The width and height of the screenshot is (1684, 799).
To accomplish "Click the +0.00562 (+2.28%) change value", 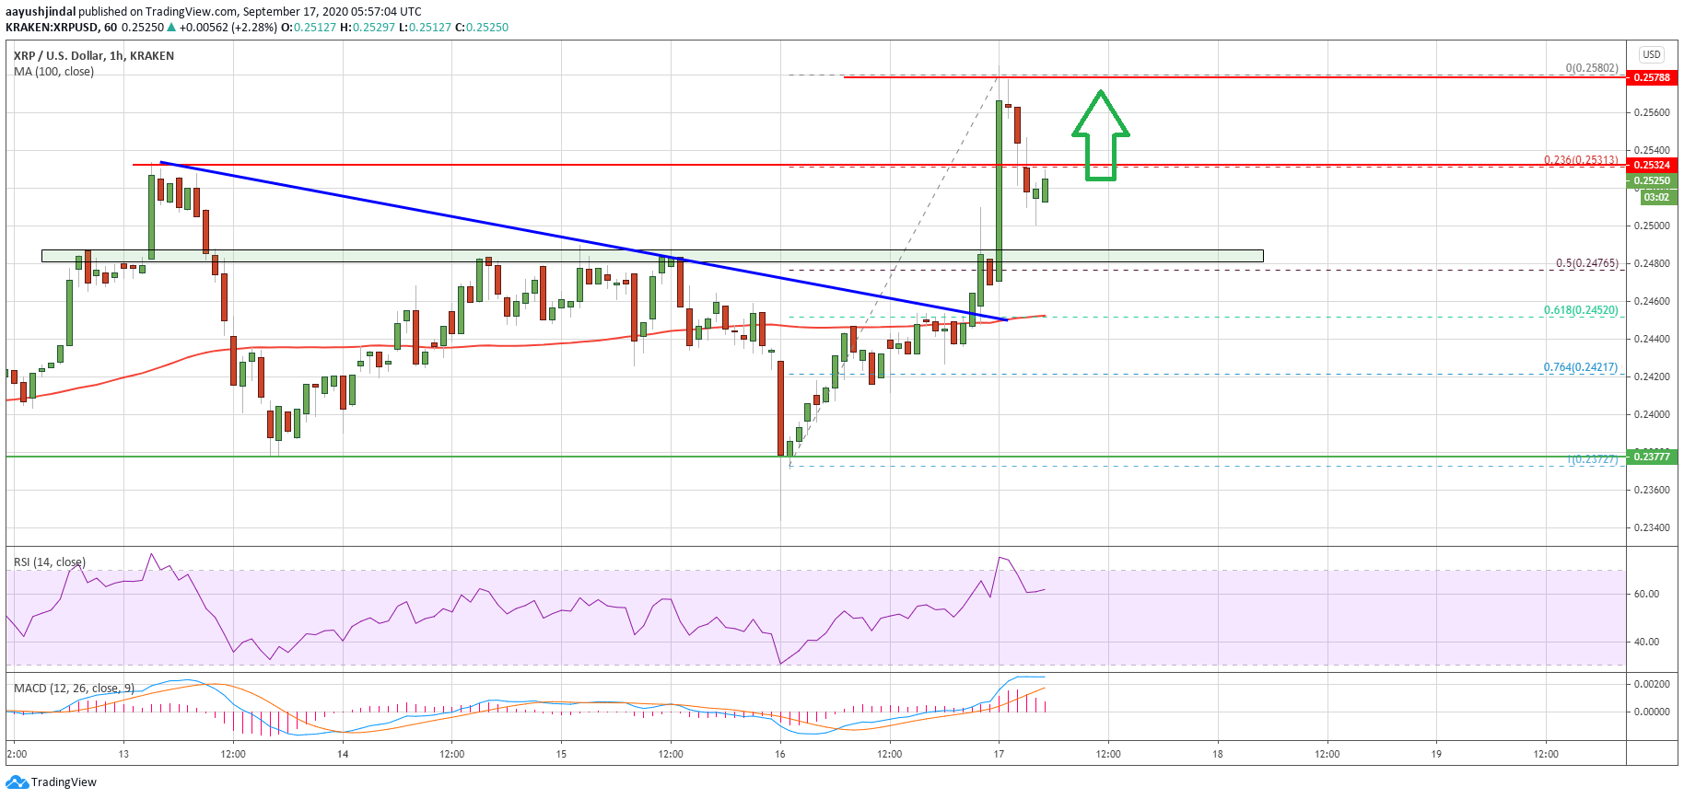I will pyautogui.click(x=228, y=28).
